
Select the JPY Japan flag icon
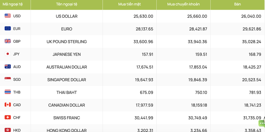(x=7, y=54)
